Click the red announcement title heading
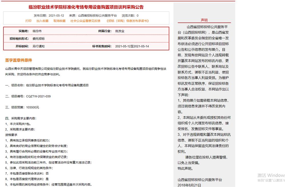 pos(86,7)
